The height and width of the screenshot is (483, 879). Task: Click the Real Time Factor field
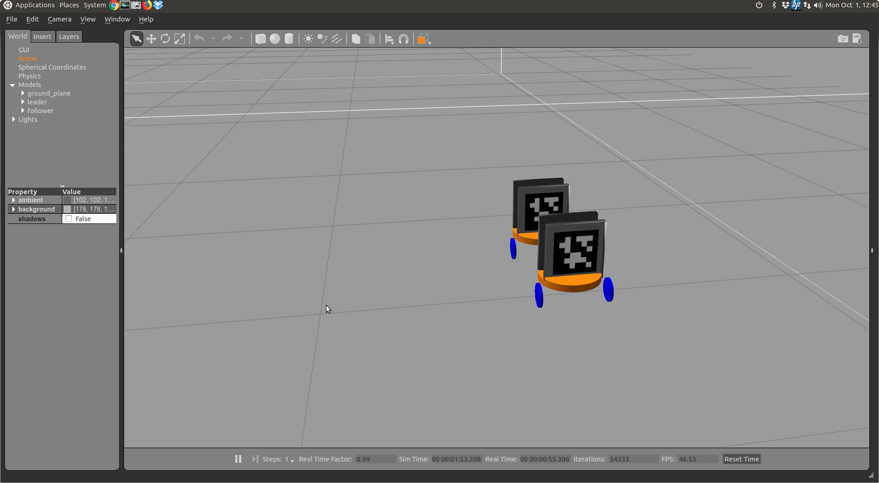(375, 459)
